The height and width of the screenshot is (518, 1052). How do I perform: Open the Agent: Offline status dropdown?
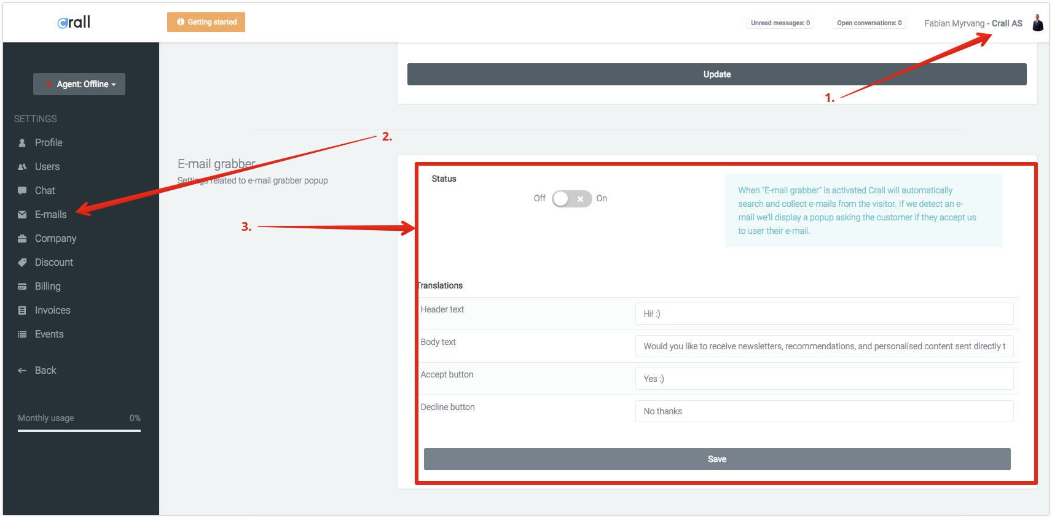[79, 84]
